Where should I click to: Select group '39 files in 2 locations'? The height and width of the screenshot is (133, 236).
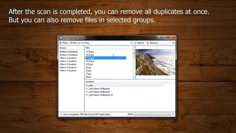pos(69,55)
